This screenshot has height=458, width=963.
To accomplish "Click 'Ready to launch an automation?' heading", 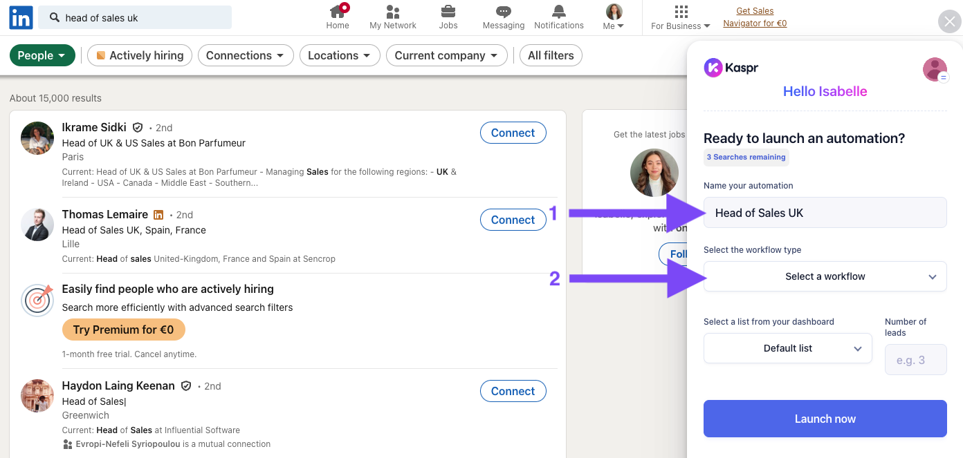I will coord(805,138).
